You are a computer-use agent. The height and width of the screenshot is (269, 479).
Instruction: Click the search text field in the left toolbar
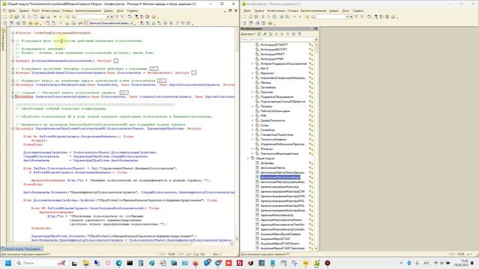point(91,16)
